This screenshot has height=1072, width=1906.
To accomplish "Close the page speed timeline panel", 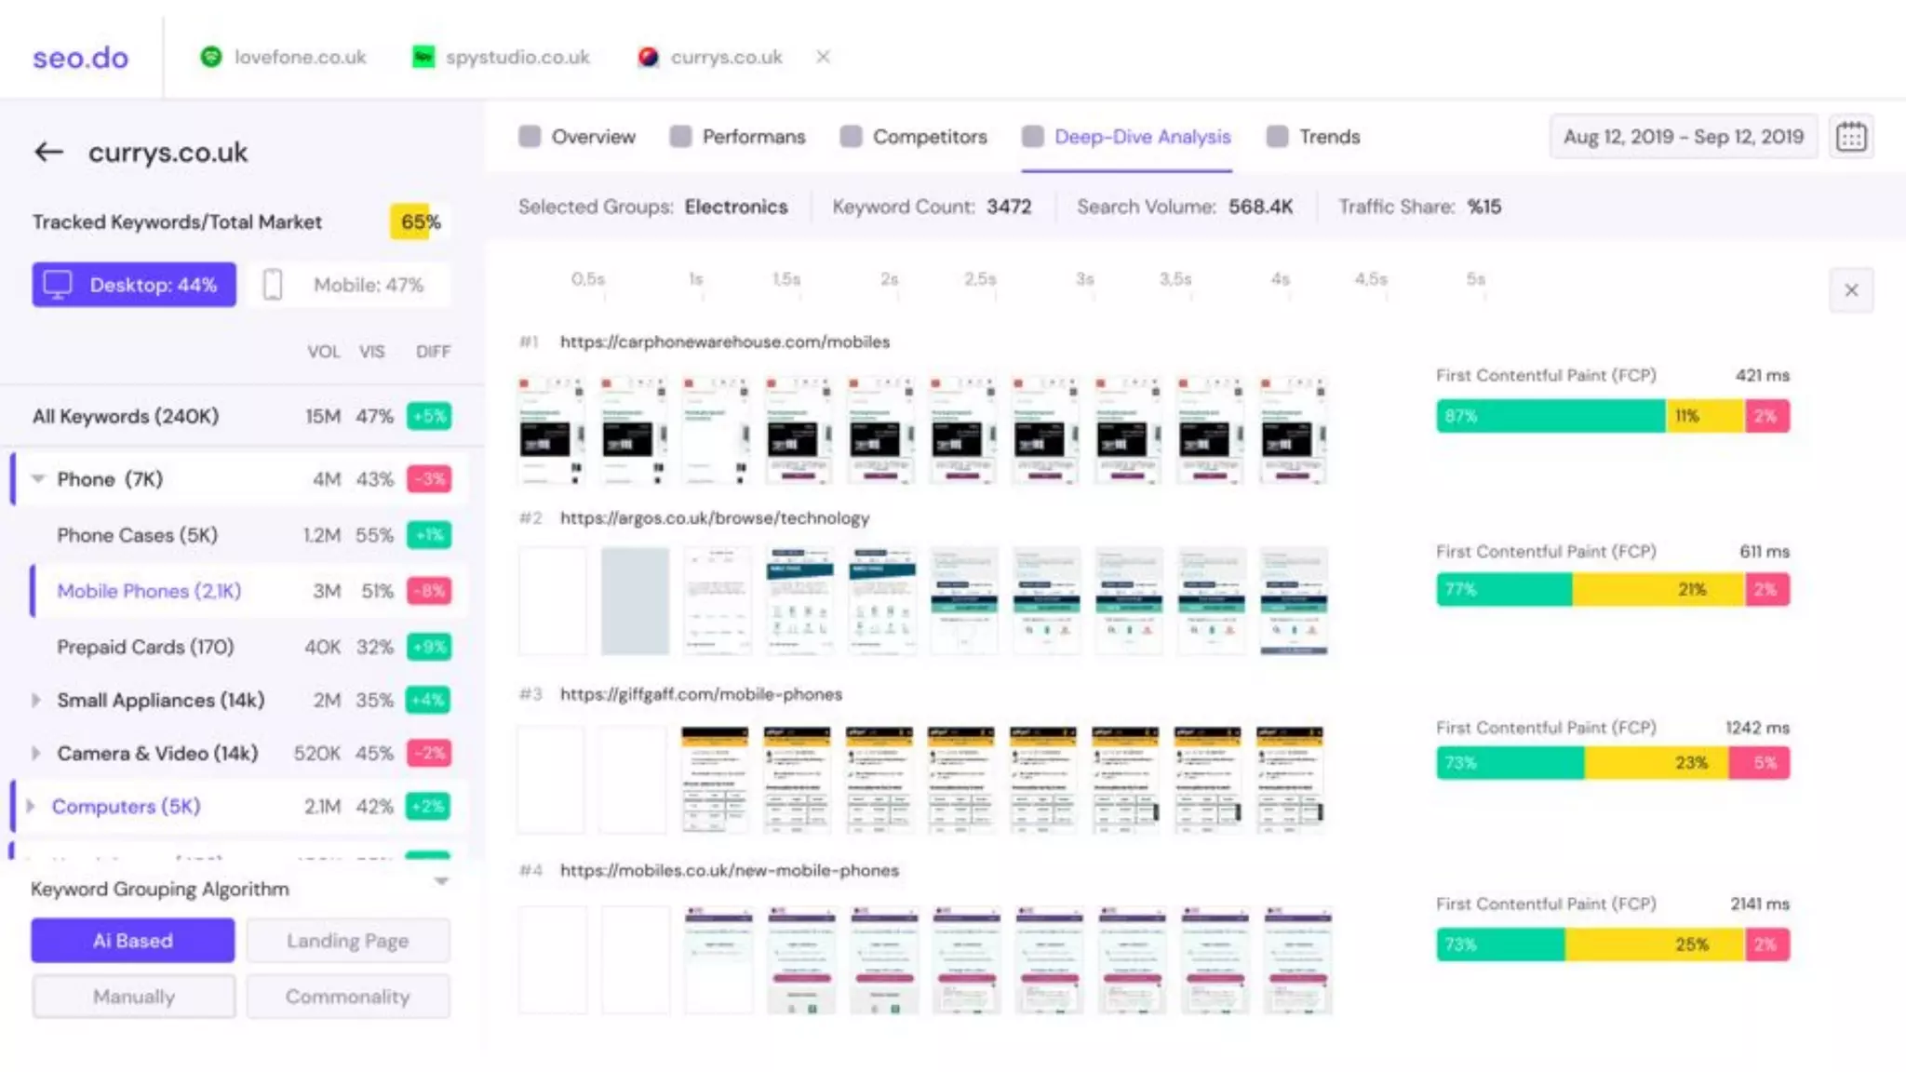I will tap(1851, 290).
